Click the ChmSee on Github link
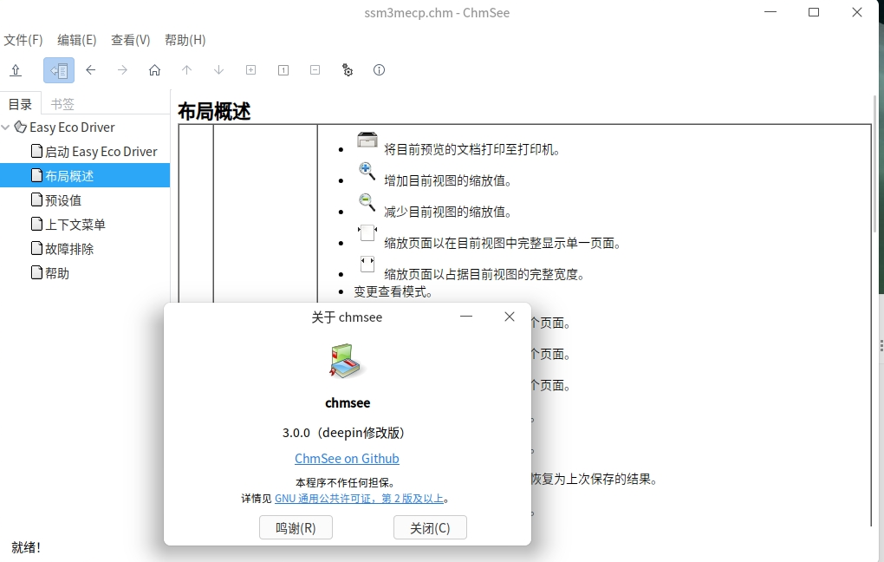This screenshot has width=884, height=562. point(347,458)
